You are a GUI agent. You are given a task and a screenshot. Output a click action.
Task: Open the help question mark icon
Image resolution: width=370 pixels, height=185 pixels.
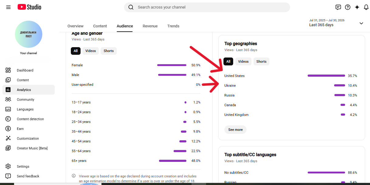(x=348, y=7)
